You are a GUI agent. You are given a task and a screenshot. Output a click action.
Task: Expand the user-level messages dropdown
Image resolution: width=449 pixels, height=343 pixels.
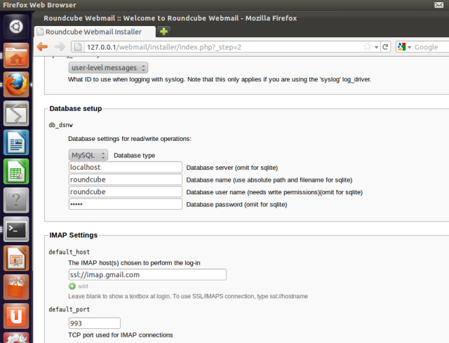(x=108, y=68)
